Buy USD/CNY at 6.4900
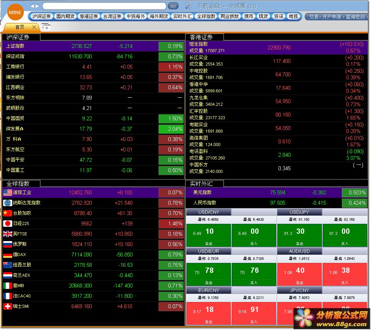 [x=254, y=236]
